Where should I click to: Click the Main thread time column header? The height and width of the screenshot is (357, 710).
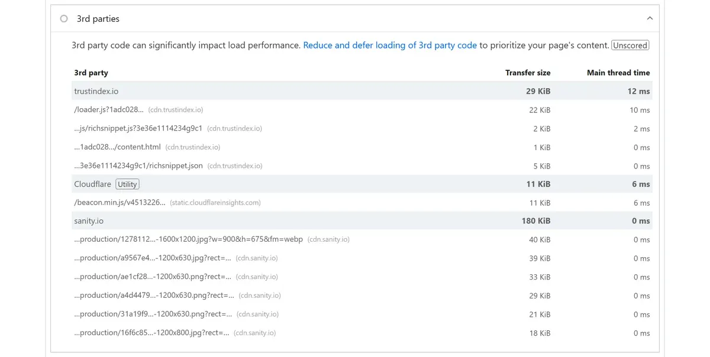point(618,73)
